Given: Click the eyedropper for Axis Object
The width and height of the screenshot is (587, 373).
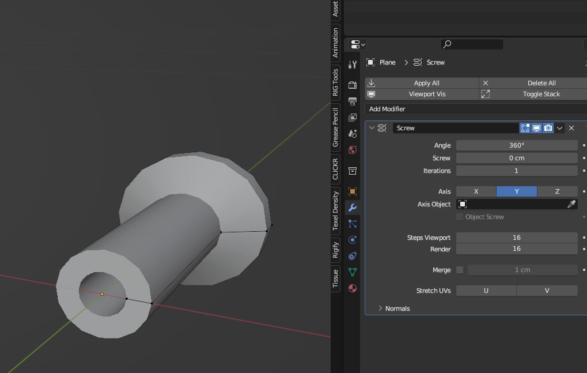Looking at the screenshot, I should pos(571,204).
